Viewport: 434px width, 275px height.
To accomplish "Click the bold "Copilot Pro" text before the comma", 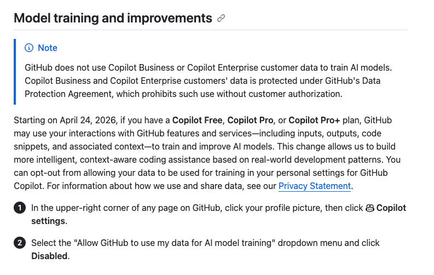I will point(250,120).
